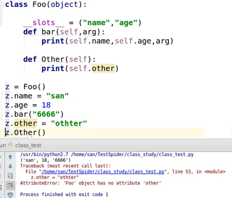
Task: Click the Down the Stack Trace arrow
Action: 10,166
